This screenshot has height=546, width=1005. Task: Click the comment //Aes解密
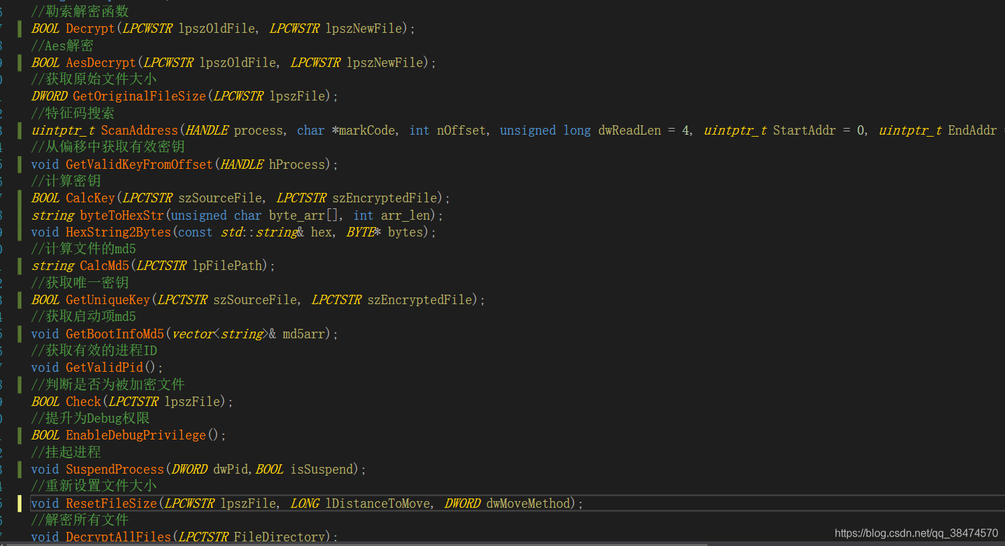coord(62,46)
